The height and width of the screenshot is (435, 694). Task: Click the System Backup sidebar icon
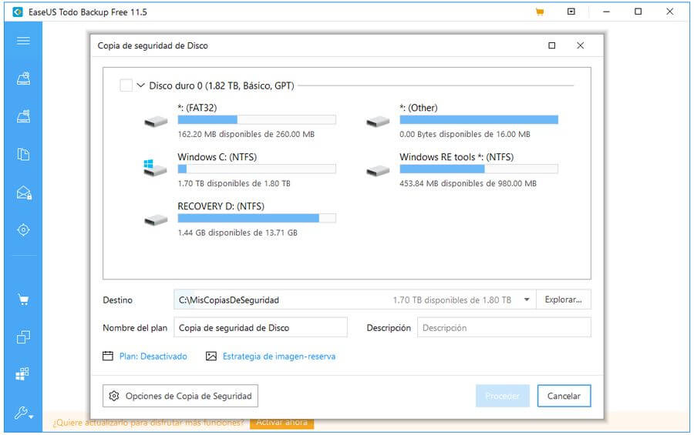(23, 116)
